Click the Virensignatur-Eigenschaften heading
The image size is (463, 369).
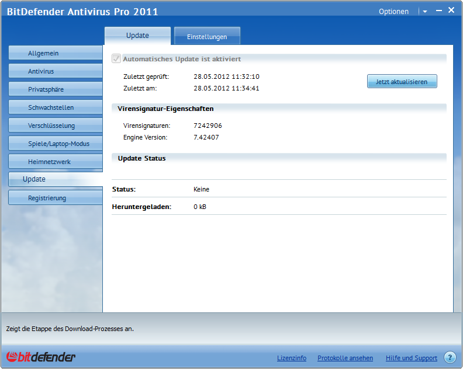(x=165, y=109)
